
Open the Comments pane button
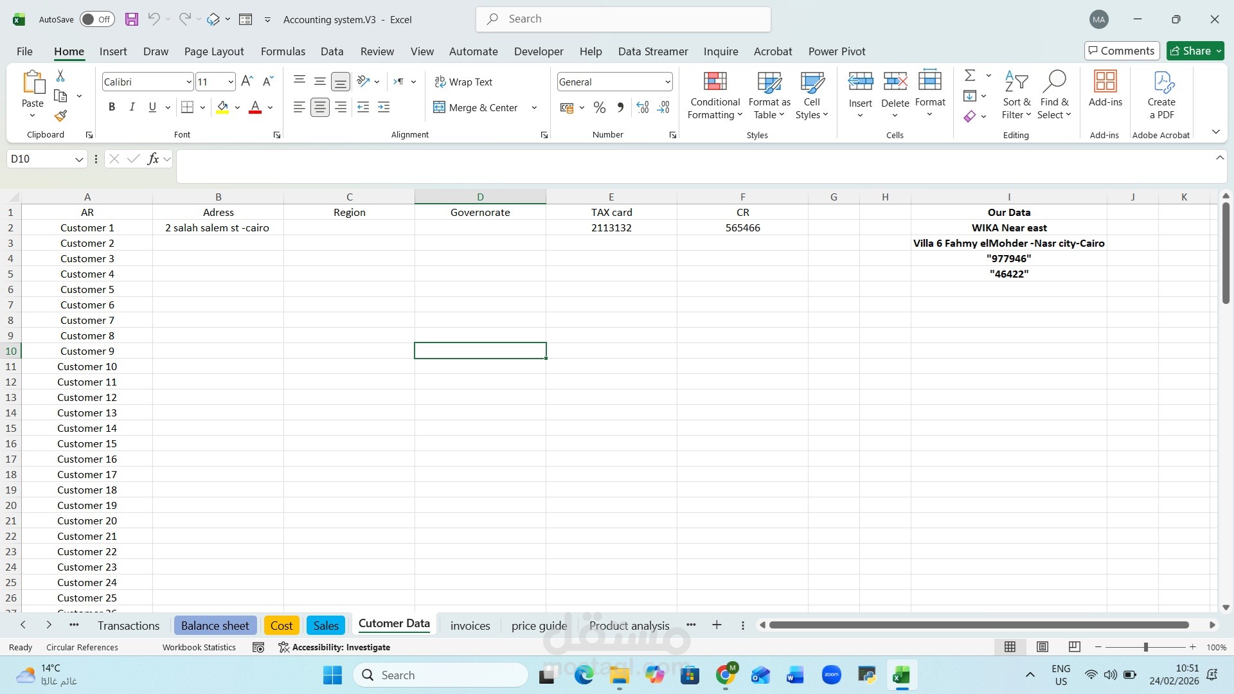(x=1122, y=51)
